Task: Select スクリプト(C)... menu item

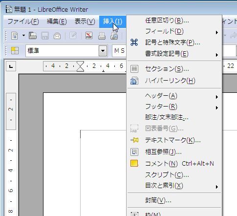Action: pos(174,175)
